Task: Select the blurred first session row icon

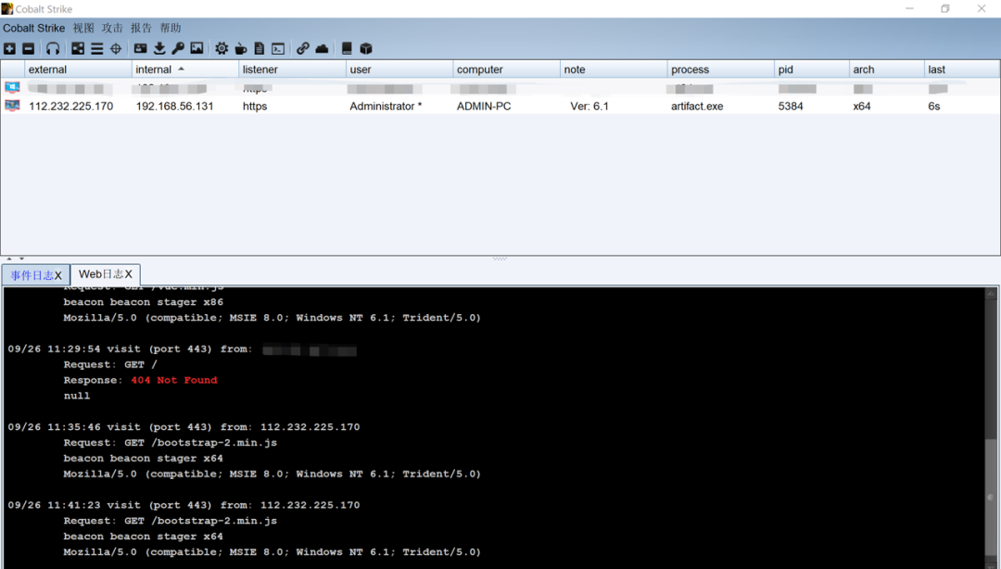Action: [12, 87]
